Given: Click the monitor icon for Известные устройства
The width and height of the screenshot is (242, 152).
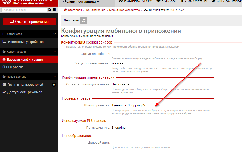Looking at the screenshot, I should pyautogui.click(x=4, y=42).
